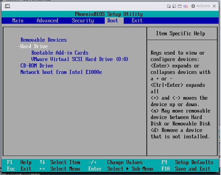
Task: Switch to the Security BIOS tab
Action: point(83,21)
